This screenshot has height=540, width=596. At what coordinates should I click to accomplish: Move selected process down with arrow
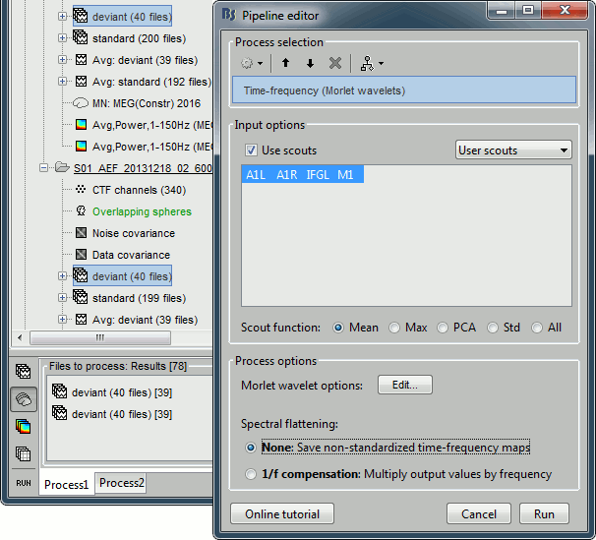tap(310, 63)
